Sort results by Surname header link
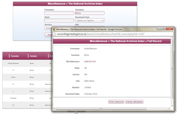177x114 pixels. (x=33, y=56)
